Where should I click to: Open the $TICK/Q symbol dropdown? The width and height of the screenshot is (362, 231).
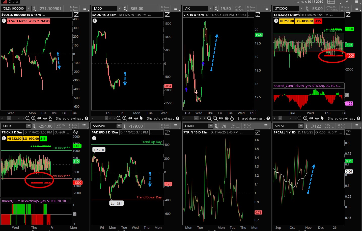pyautogui.click(x=301, y=9)
